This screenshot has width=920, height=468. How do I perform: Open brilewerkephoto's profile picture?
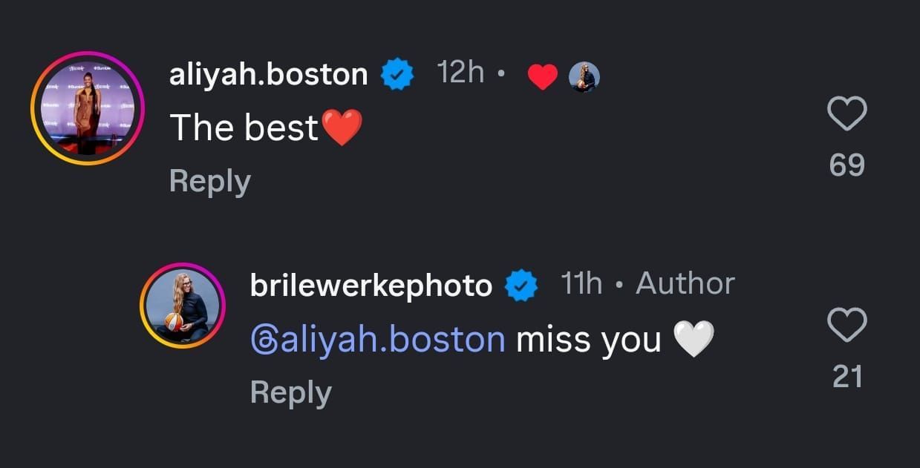coord(183,304)
